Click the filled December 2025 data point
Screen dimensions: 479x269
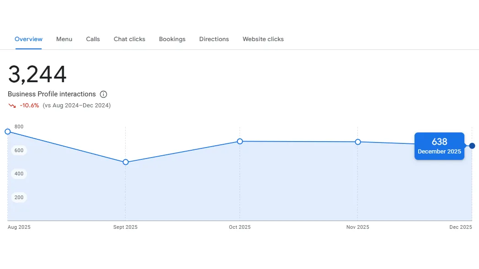472,146
